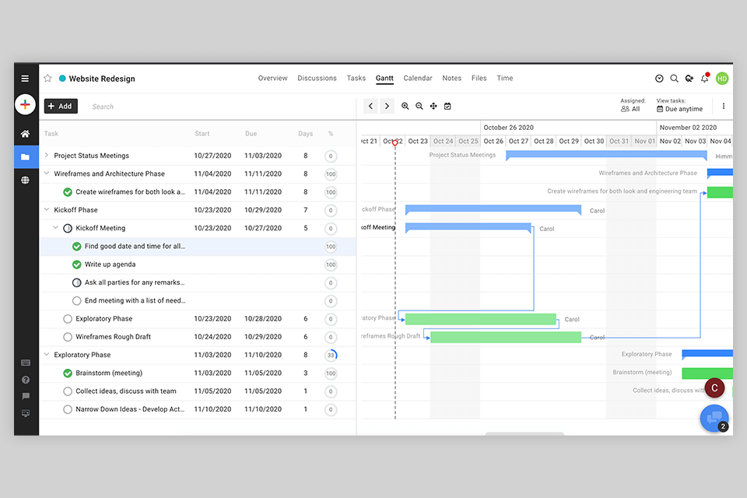
Task: Select the Kickoff Phase blue Gantt bar
Action: 493,209
